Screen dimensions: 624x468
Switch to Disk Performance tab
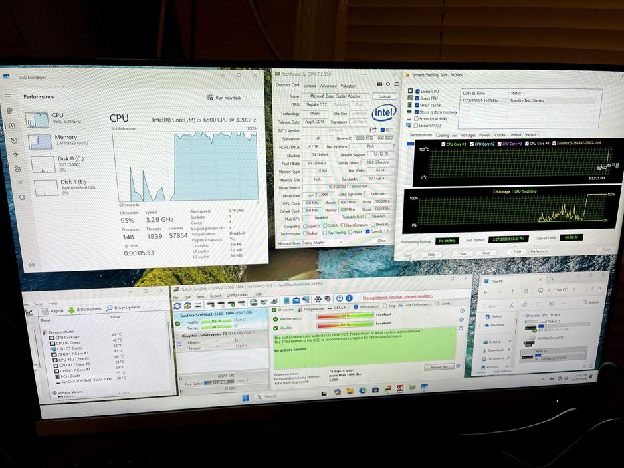[415, 304]
